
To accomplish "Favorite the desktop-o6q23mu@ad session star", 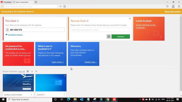I will 32,76.
